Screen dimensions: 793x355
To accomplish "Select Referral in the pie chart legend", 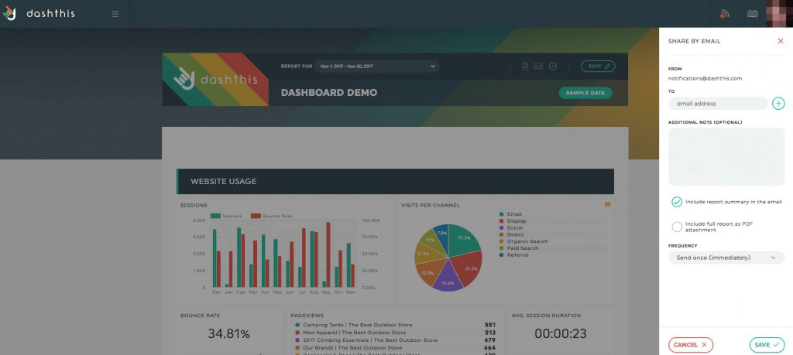I will click(x=513, y=255).
